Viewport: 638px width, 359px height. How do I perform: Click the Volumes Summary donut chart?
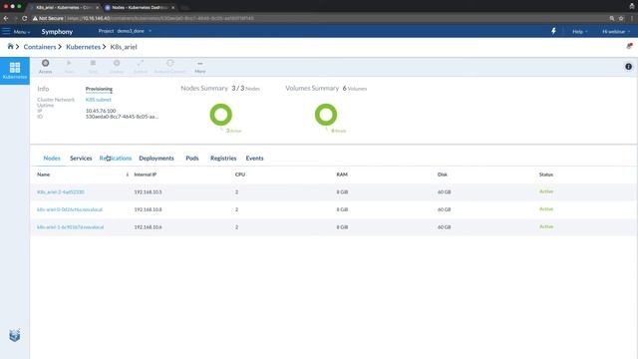pos(326,115)
